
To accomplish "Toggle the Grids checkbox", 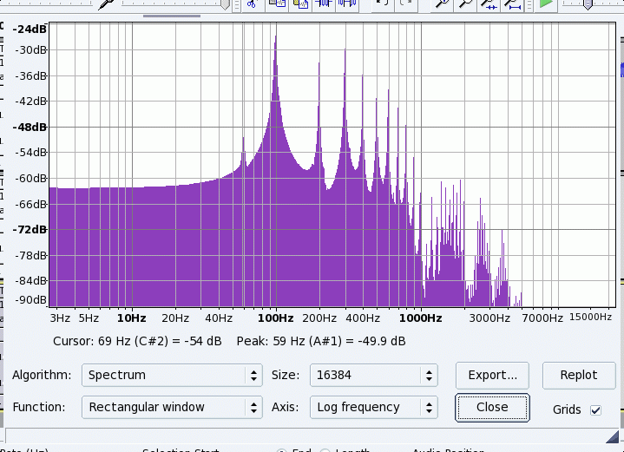I will tap(595, 409).
